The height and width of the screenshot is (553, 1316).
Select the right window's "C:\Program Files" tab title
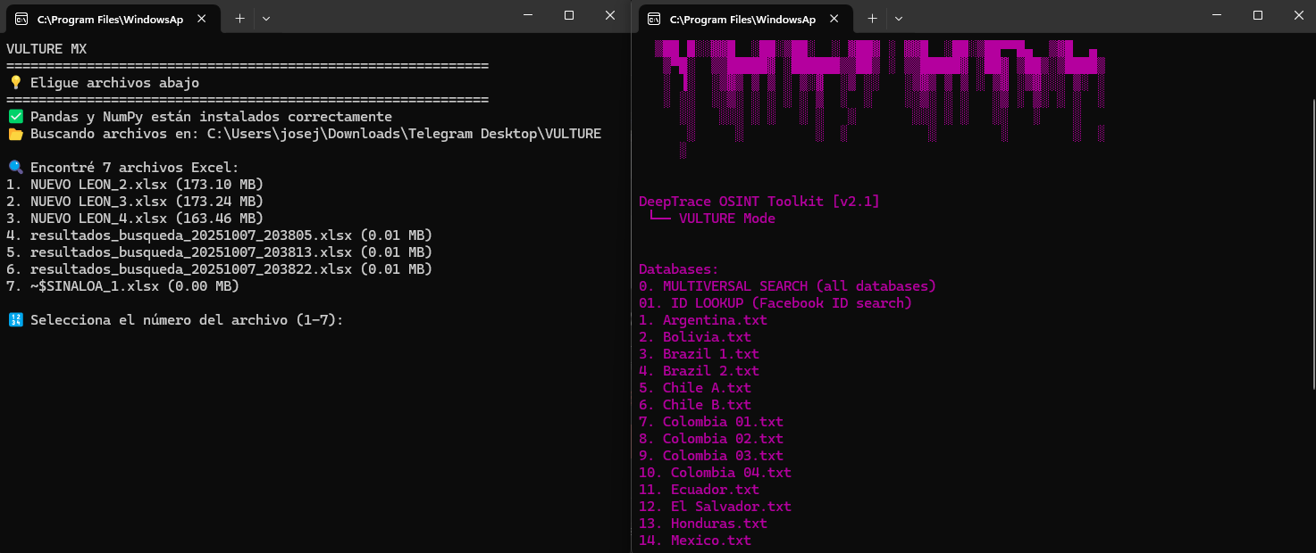pos(742,19)
